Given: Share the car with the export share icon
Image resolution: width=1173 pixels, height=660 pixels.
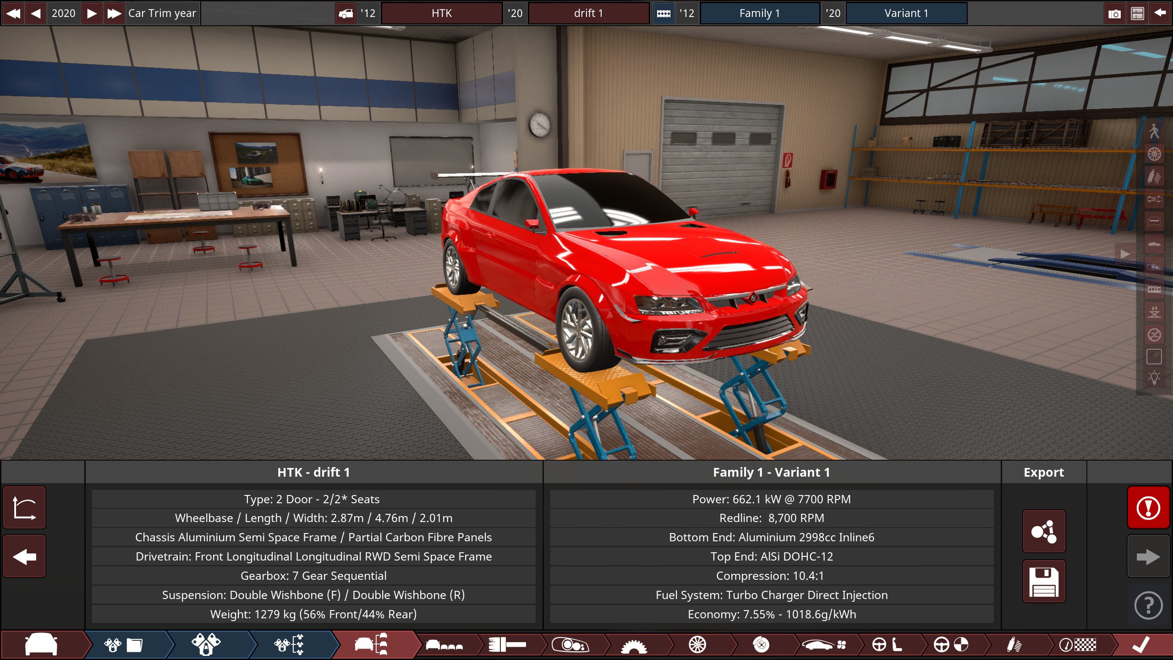Looking at the screenshot, I should [x=1044, y=532].
